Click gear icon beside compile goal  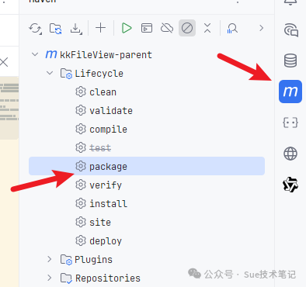coord(81,129)
